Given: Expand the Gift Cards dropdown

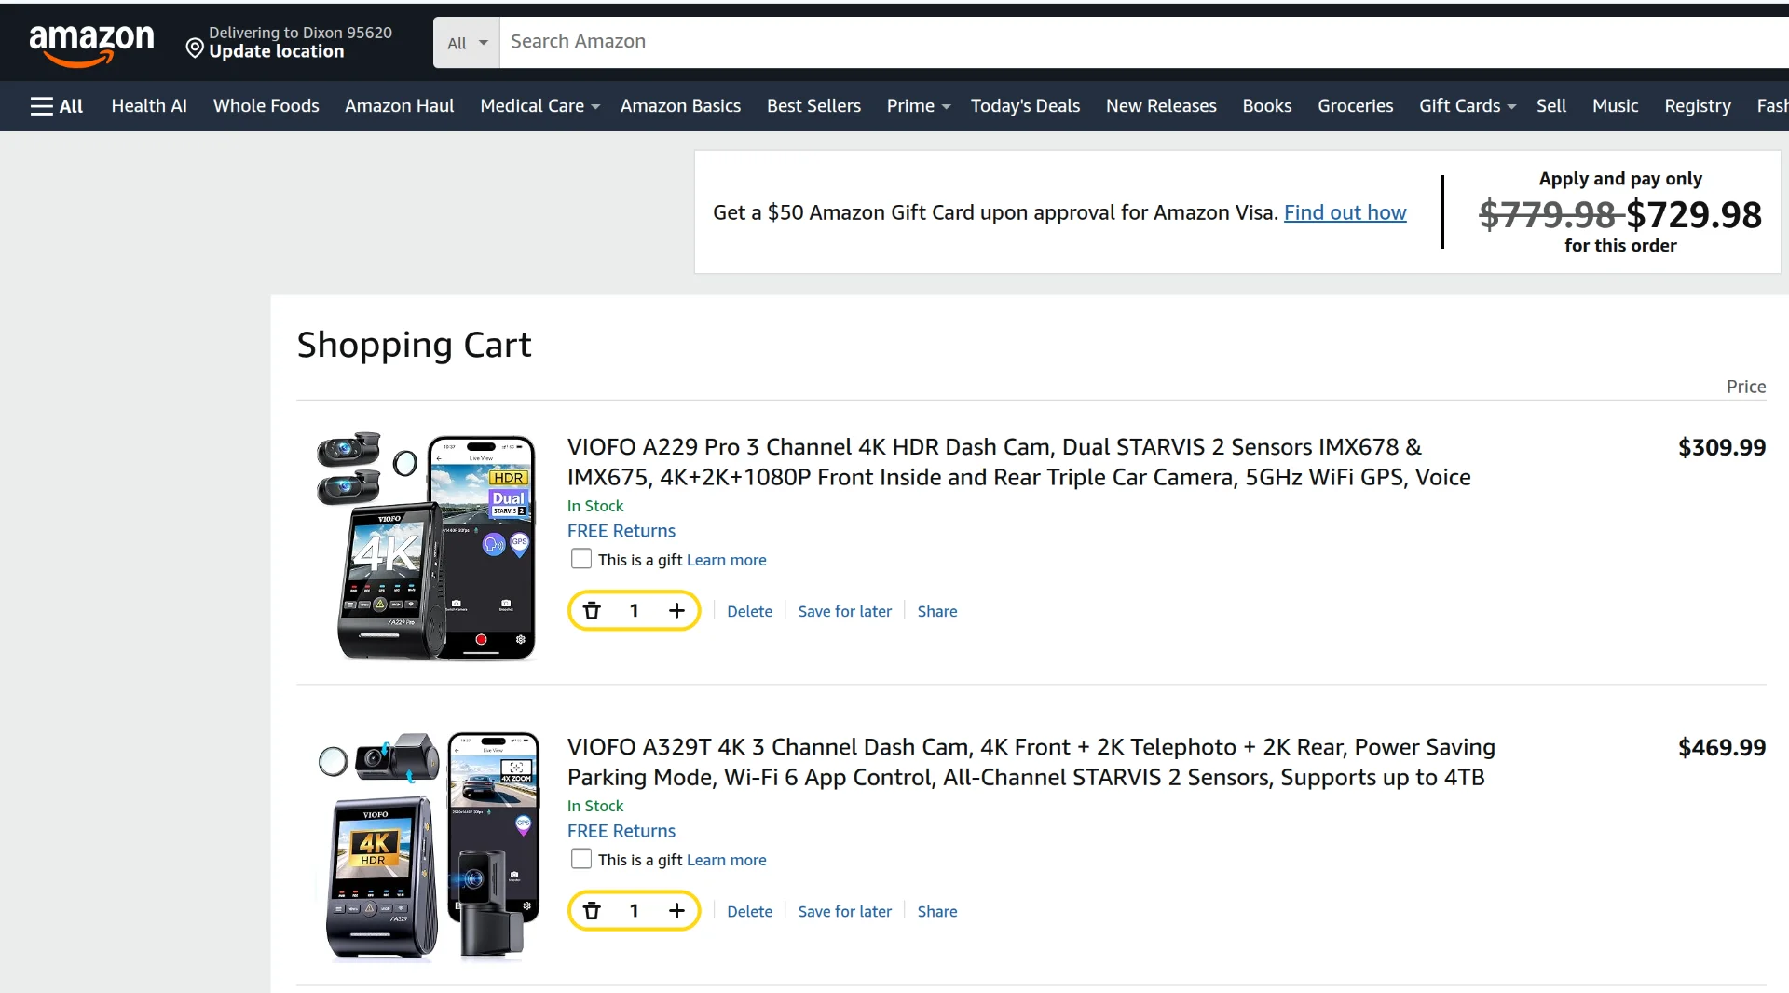Looking at the screenshot, I should (1468, 106).
